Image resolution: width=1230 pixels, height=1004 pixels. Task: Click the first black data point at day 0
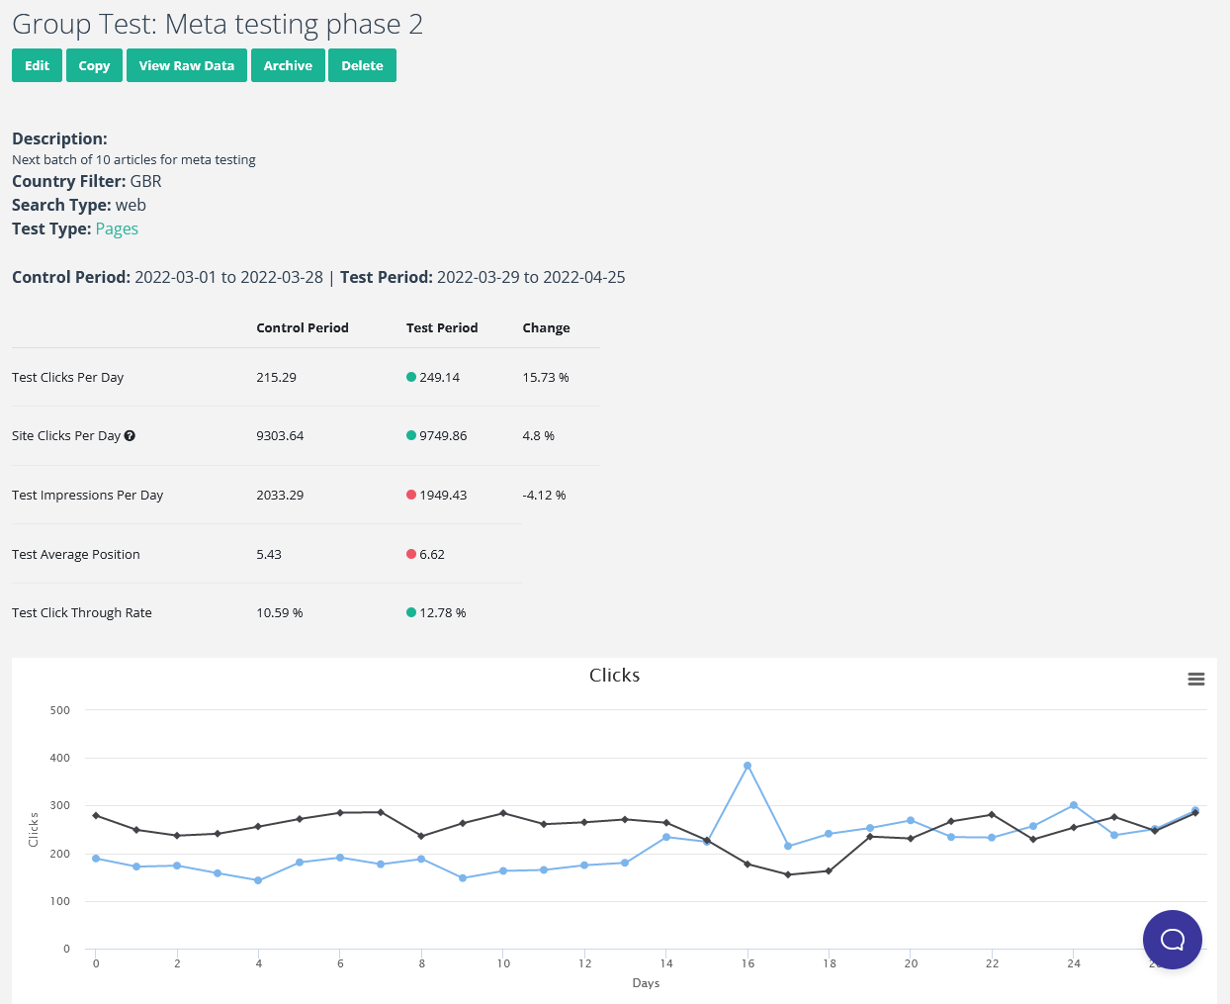(x=96, y=815)
